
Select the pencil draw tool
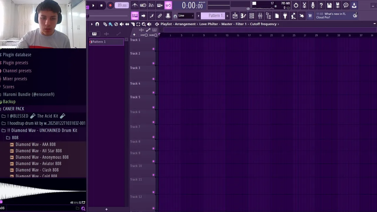pyautogui.click(x=105, y=24)
